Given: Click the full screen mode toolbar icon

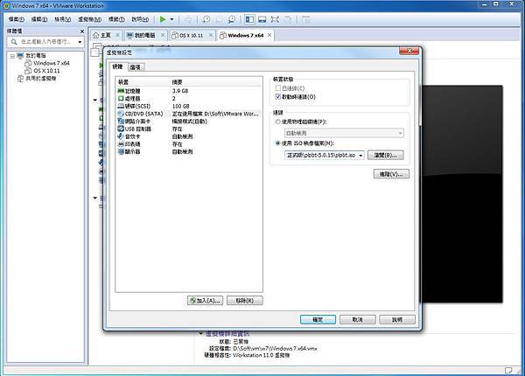Looking at the screenshot, I should tap(275, 19).
